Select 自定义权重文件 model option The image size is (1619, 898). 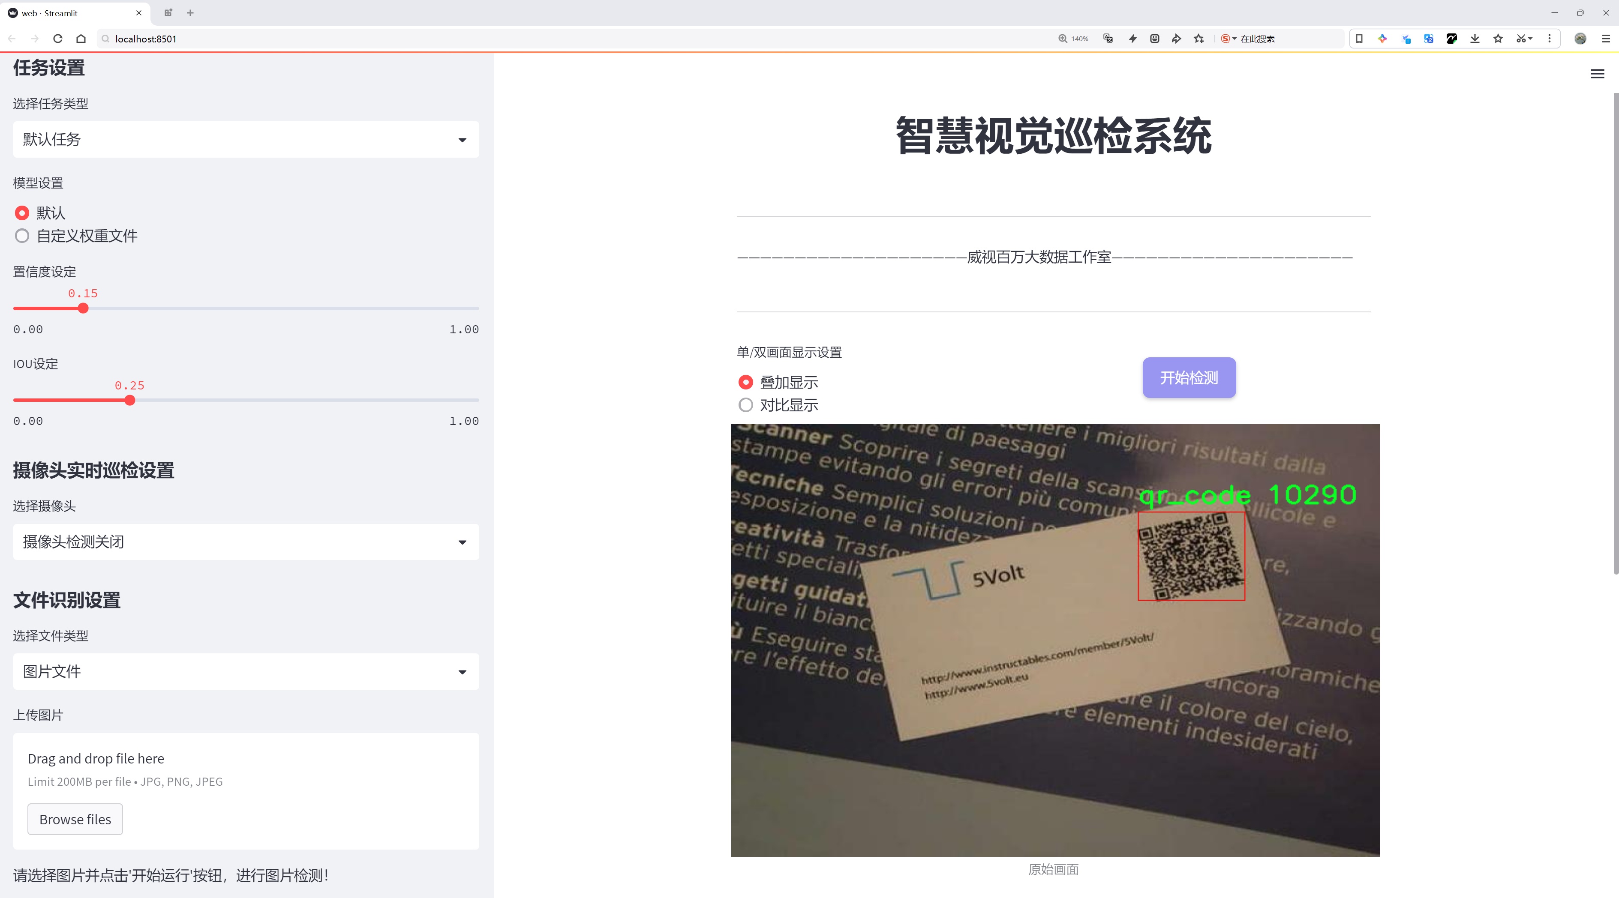tap(22, 236)
